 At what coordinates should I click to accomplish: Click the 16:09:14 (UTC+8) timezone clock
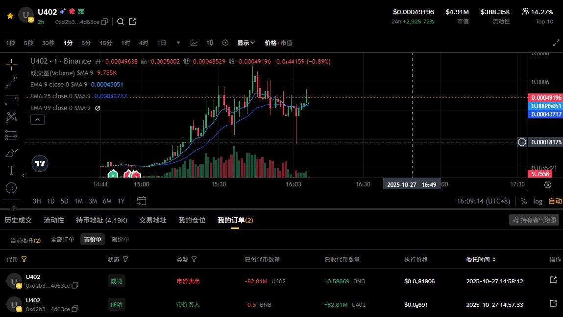483,201
